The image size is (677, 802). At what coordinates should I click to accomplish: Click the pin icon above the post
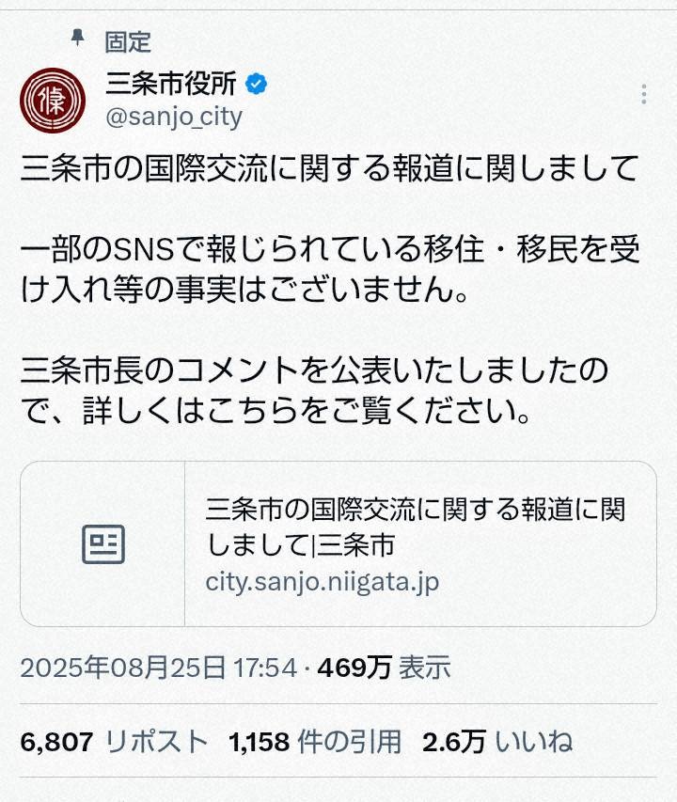pos(78,39)
